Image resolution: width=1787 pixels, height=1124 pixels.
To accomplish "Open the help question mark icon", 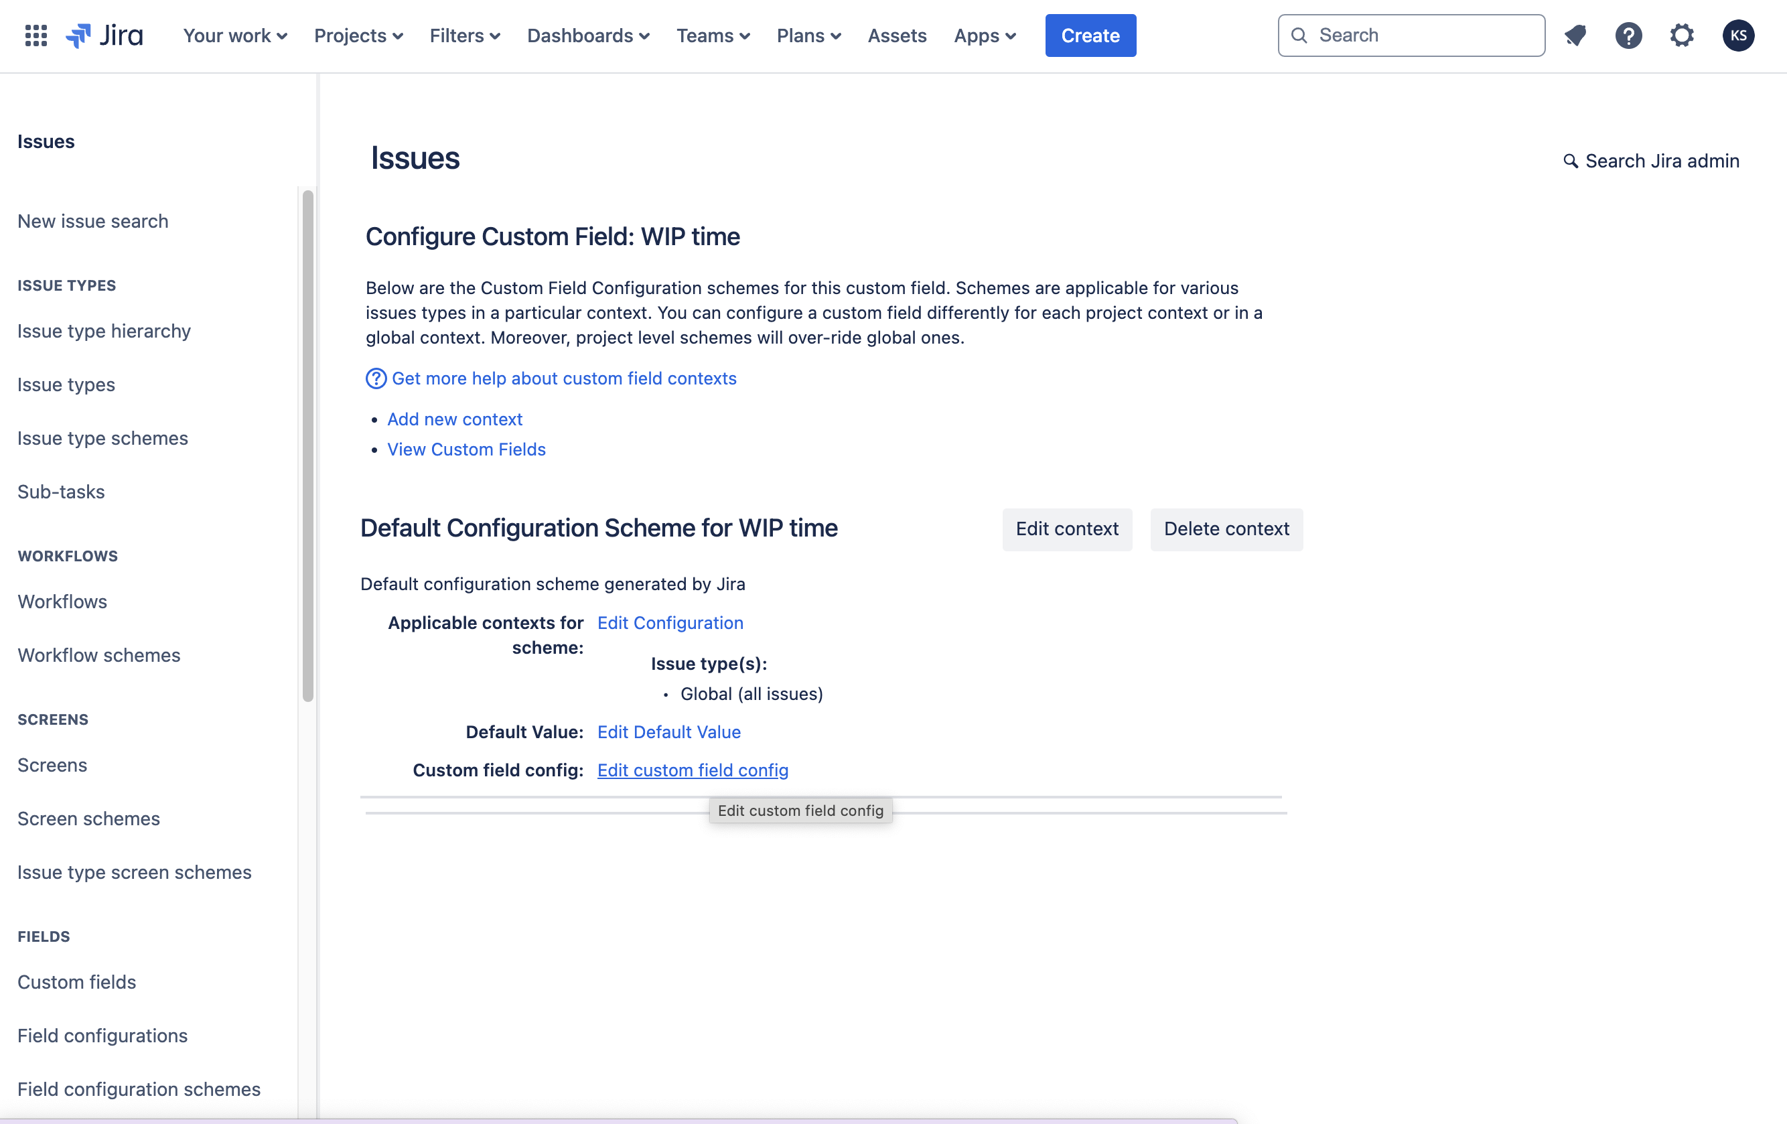I will click(x=1628, y=36).
